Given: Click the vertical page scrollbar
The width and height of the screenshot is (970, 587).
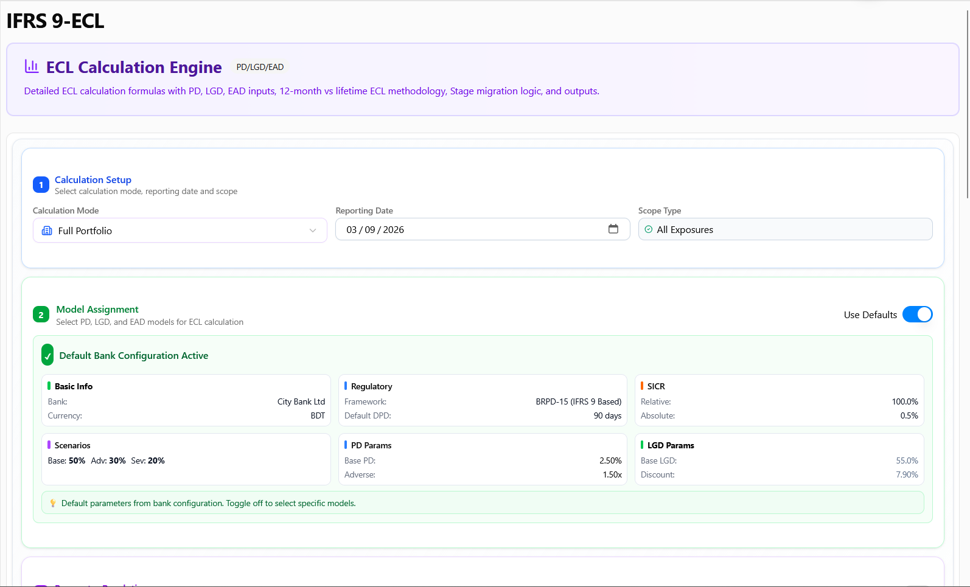Looking at the screenshot, I should 967,103.
